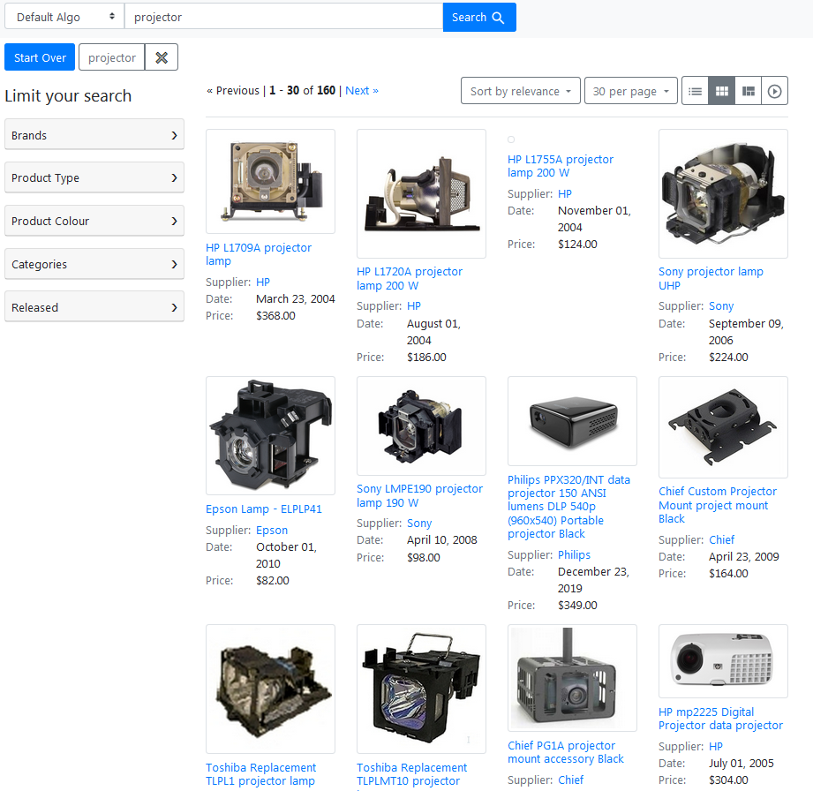The image size is (813, 791).
Task: Click HP L1720A lamp thumbnail image
Action: pos(421,193)
